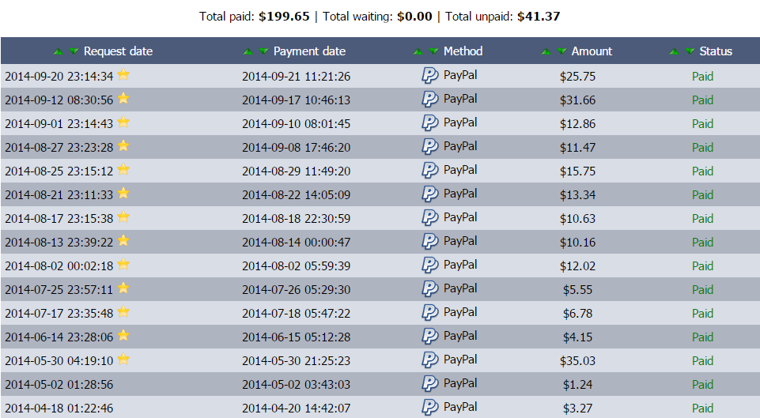The width and height of the screenshot is (760, 418).
Task: Sort Method column ascending arrow
Action: click(418, 51)
